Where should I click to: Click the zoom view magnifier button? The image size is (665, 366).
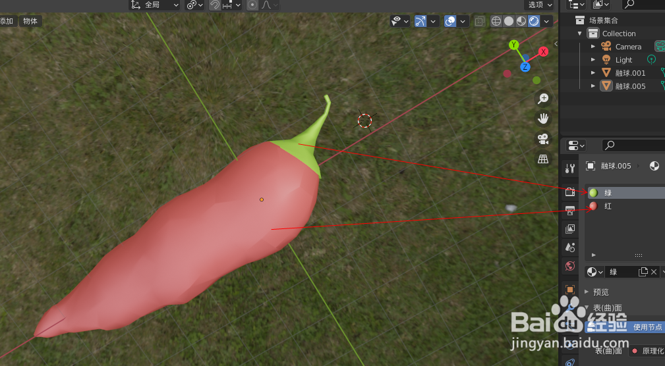tap(543, 98)
